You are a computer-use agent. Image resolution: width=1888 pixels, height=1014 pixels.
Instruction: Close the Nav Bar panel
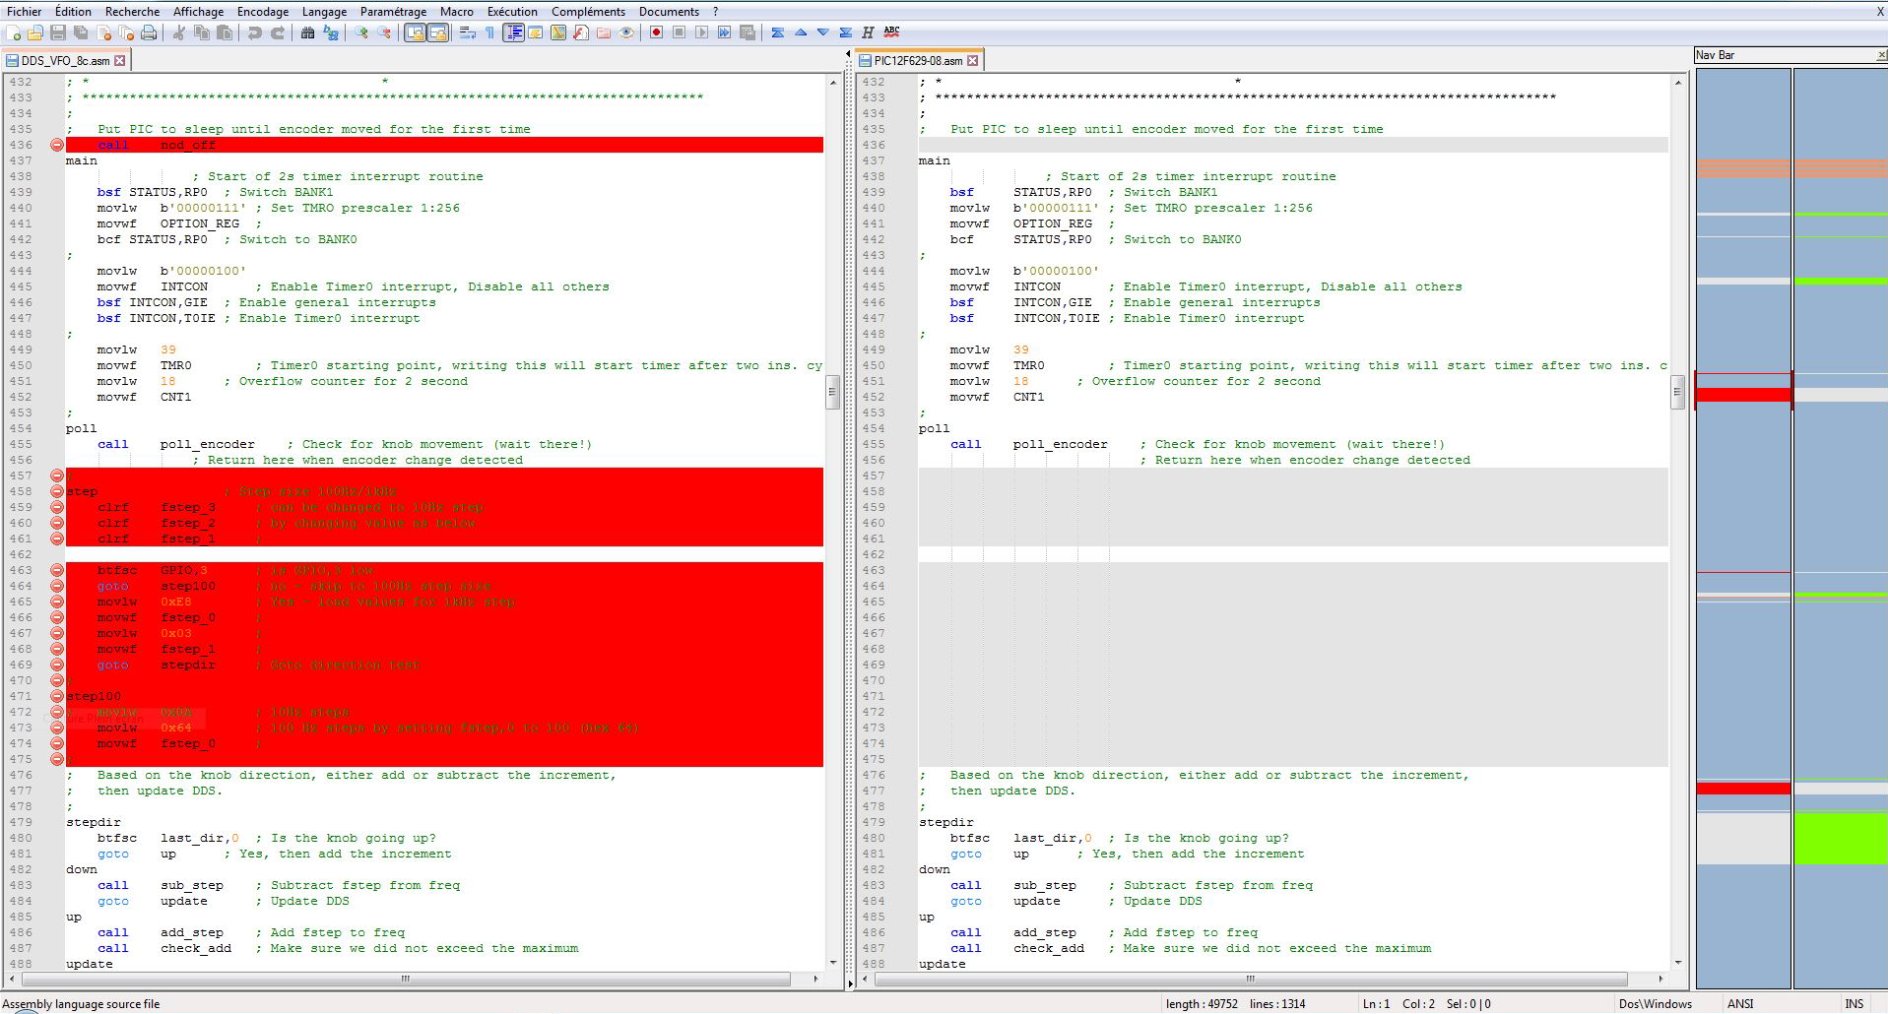click(x=1879, y=55)
